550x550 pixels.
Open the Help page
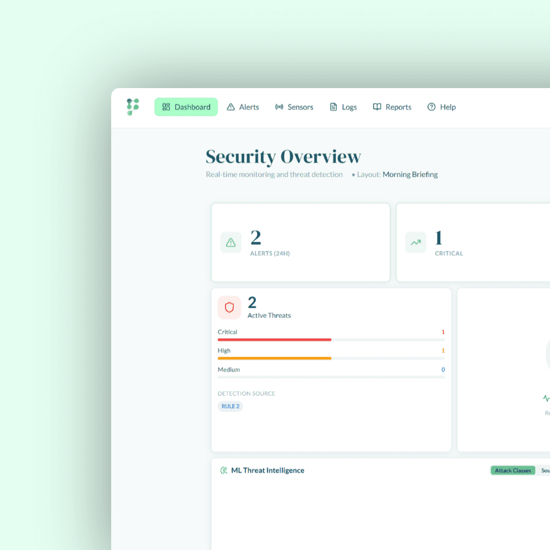[442, 107]
